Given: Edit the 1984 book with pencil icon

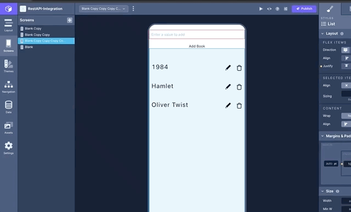Looking at the screenshot, I should click(228, 68).
